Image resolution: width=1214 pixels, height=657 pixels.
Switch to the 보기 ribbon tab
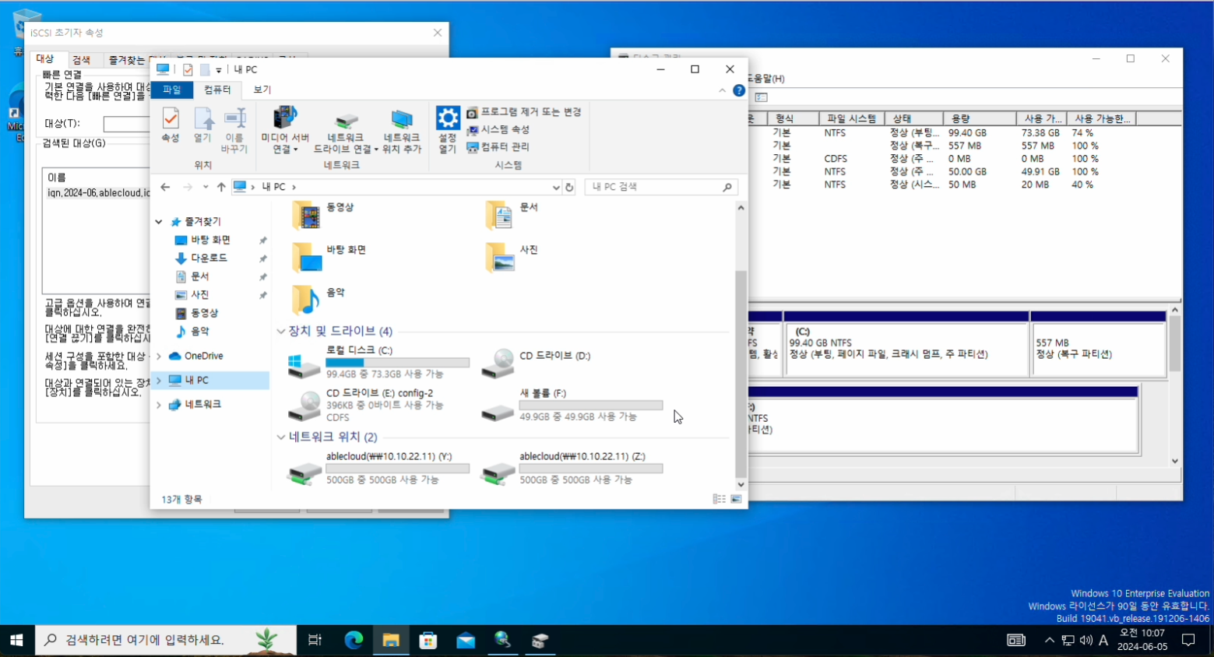262,90
